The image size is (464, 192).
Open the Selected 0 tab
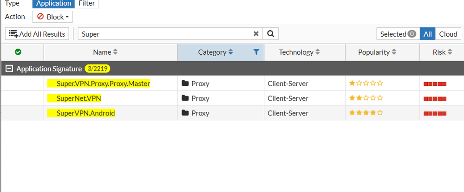click(x=398, y=34)
